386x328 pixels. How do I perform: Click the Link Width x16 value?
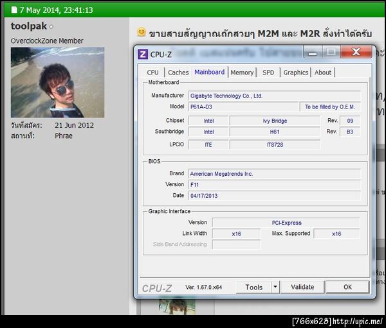[236, 234]
